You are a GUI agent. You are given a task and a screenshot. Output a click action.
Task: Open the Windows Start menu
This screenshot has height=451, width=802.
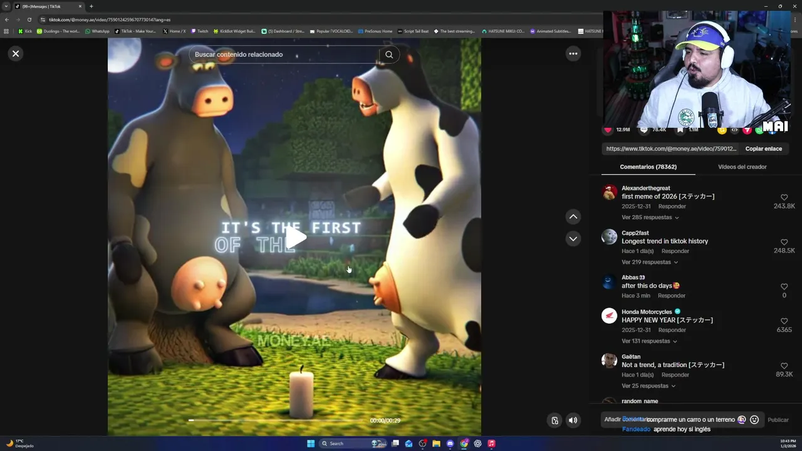coord(311,443)
